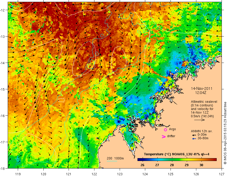This screenshot has height=176, width=227.
Task: Click the latitude axis label "-12"
Action: 3,10
